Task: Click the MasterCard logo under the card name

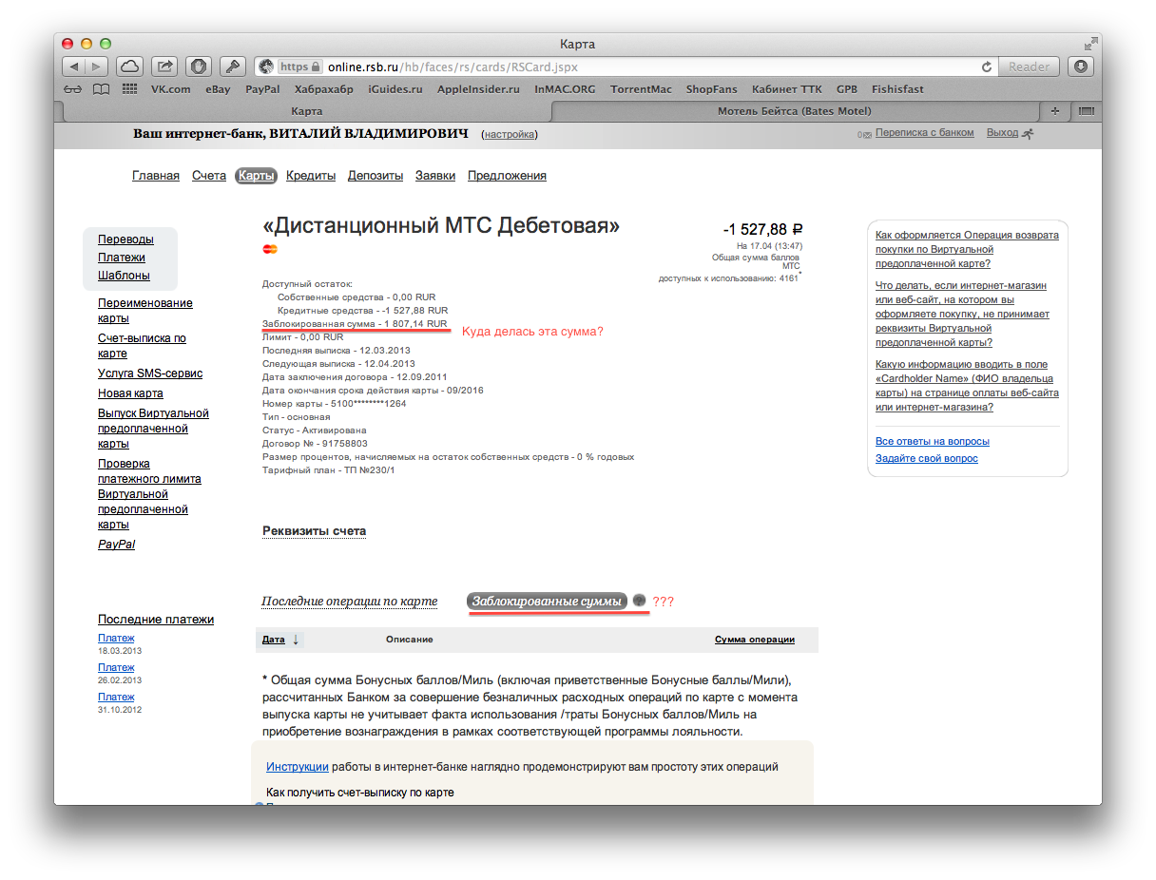Action: (x=270, y=249)
